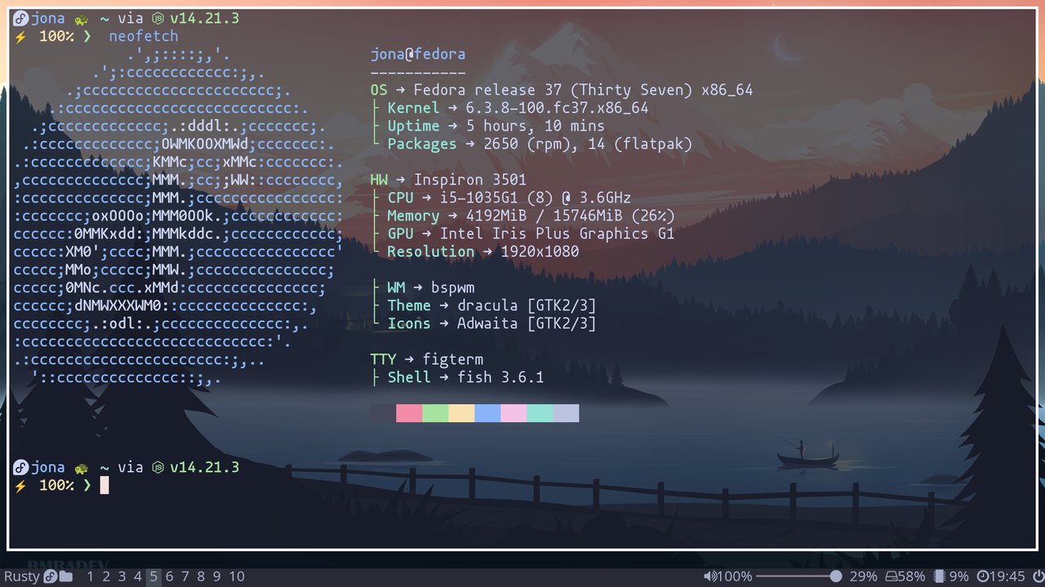Click the dark color block in neofetch palette
This screenshot has width=1045, height=587.
click(383, 413)
